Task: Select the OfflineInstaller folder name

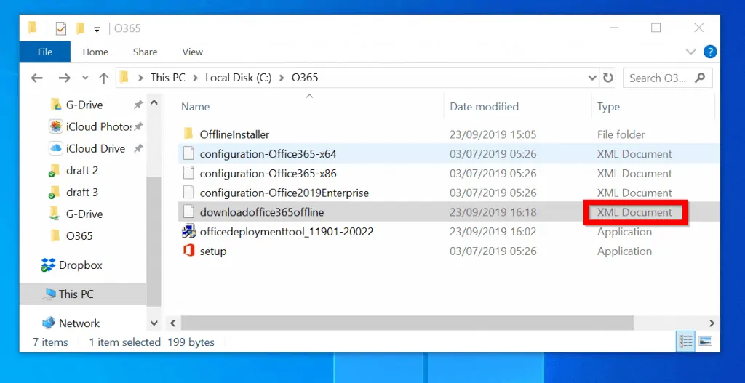Action: [234, 134]
